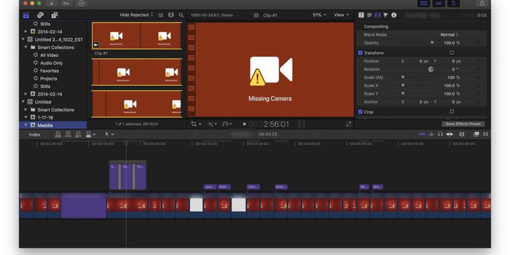Open the Transform/Crop tools dropdown under viewer
Image resolution: width=510 pixels, height=255 pixels.
click(196, 124)
